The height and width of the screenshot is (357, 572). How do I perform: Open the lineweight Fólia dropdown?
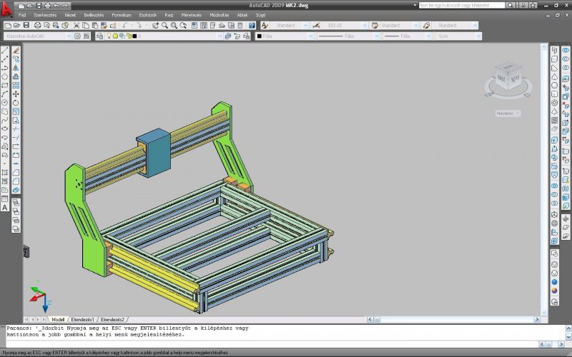[428, 36]
